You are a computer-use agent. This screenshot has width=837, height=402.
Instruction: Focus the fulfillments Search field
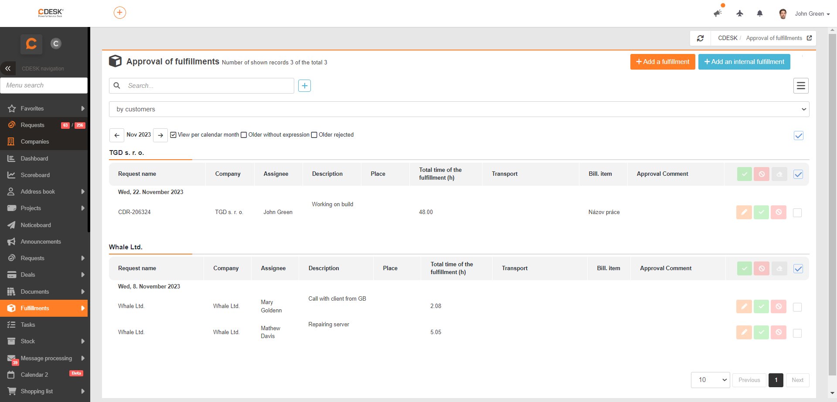pyautogui.click(x=201, y=86)
